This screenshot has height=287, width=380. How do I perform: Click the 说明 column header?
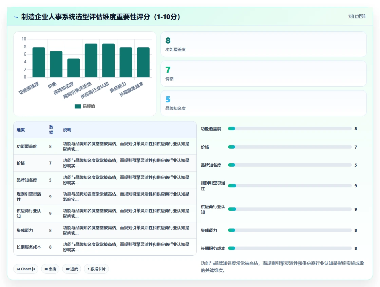[67, 130]
